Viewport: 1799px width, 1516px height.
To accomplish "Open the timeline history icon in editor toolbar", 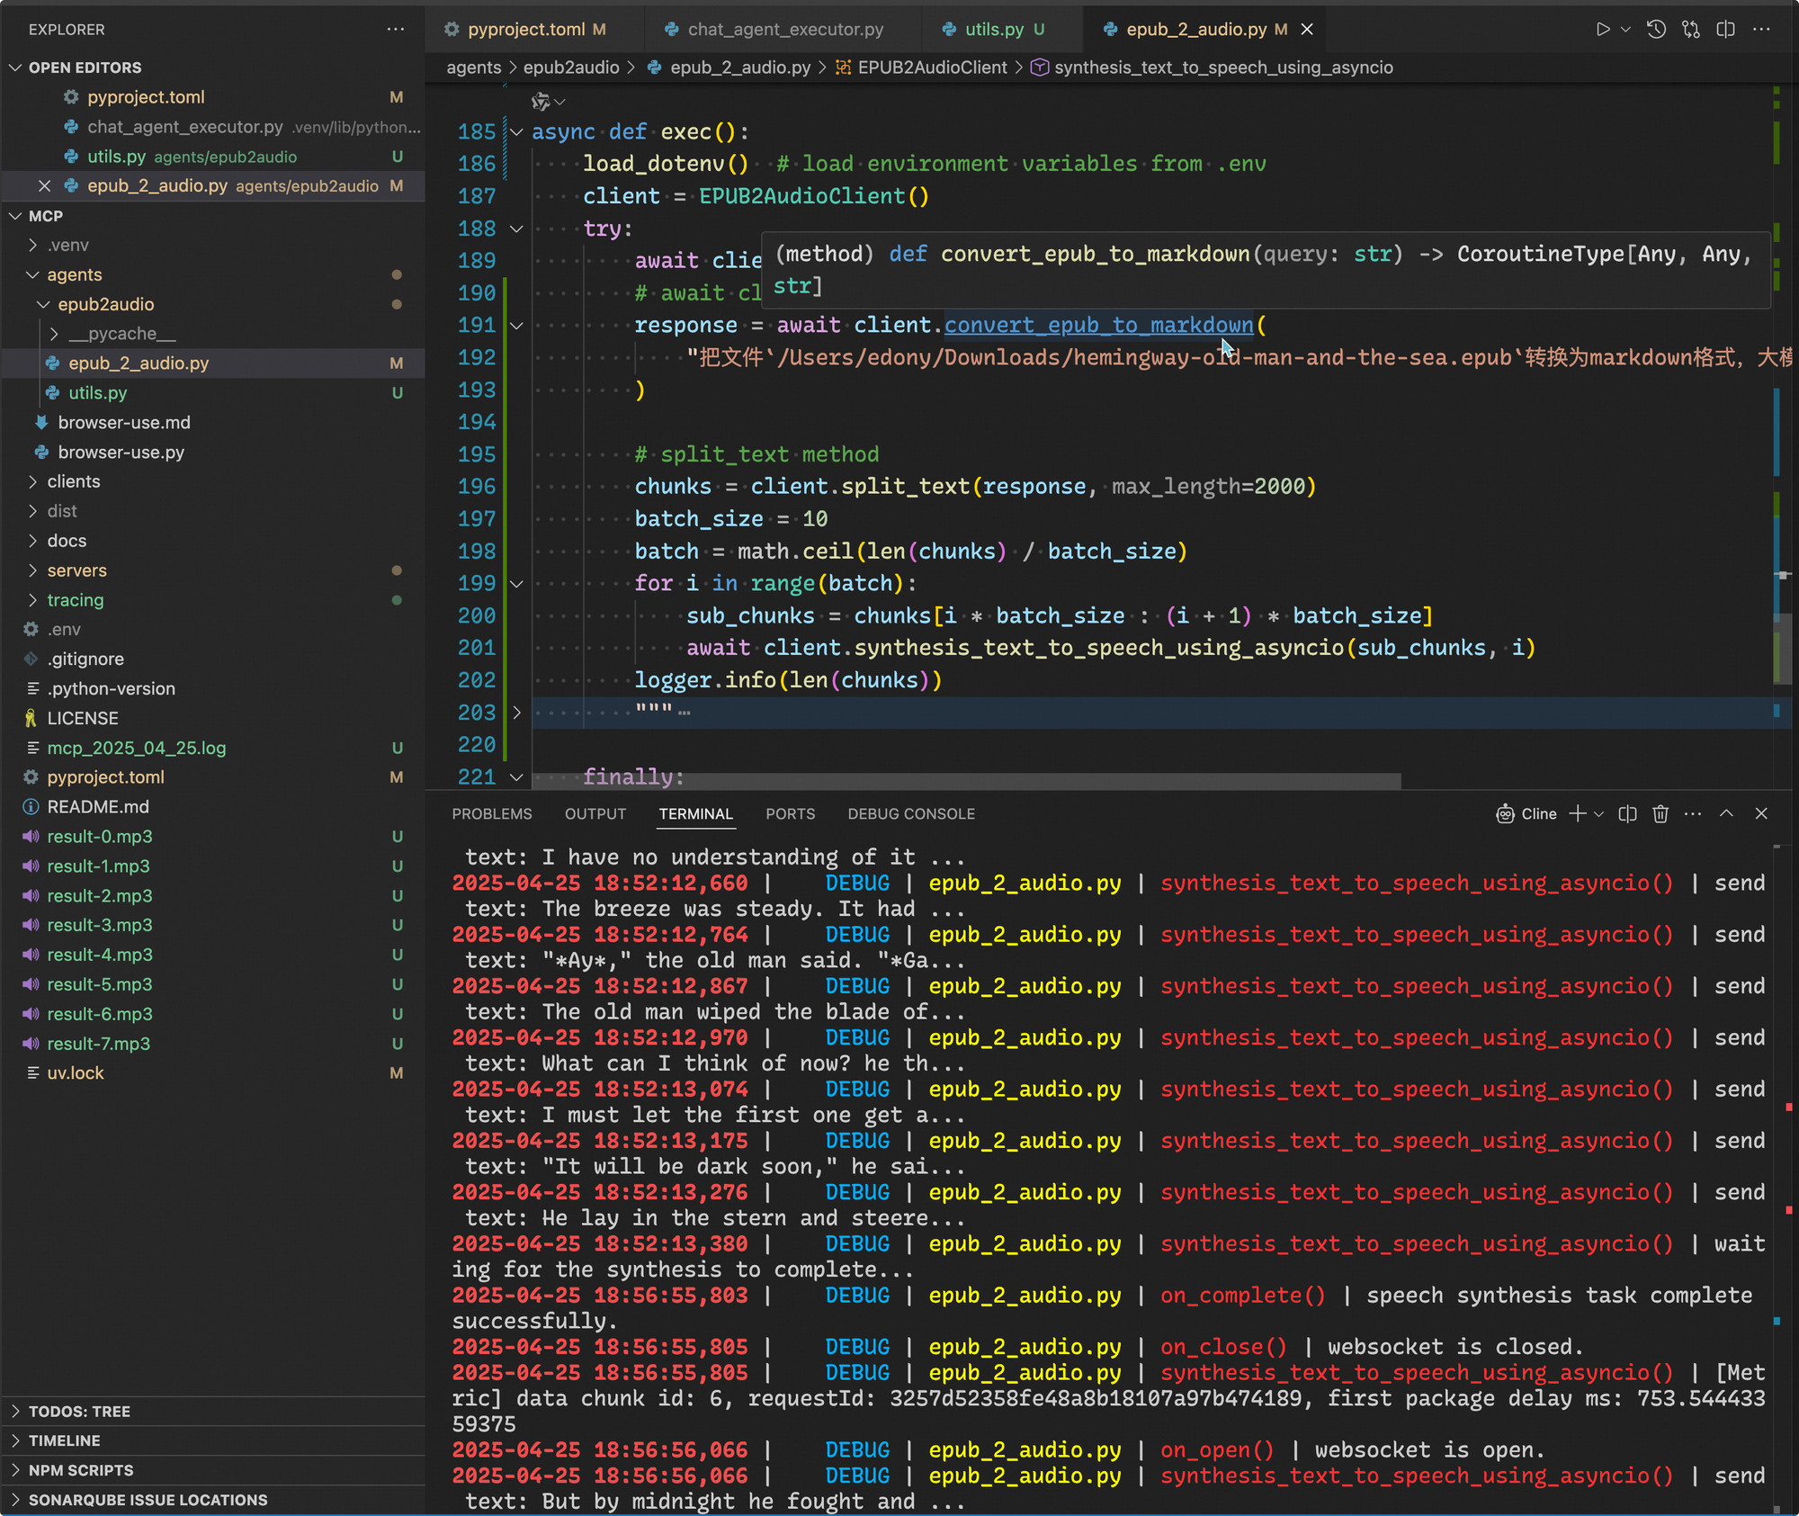I will pyautogui.click(x=1656, y=30).
